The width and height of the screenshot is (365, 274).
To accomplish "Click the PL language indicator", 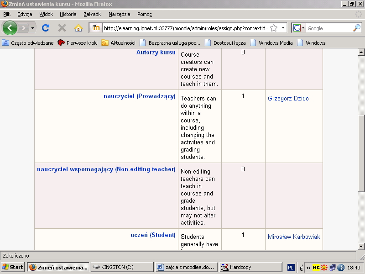I will click(291, 268).
